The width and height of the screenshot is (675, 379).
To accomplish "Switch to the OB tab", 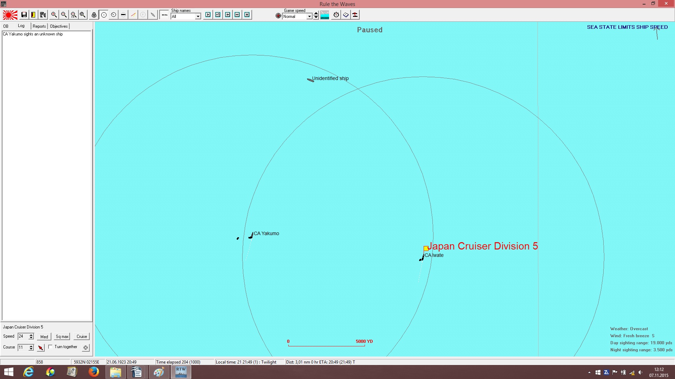I will 6,26.
